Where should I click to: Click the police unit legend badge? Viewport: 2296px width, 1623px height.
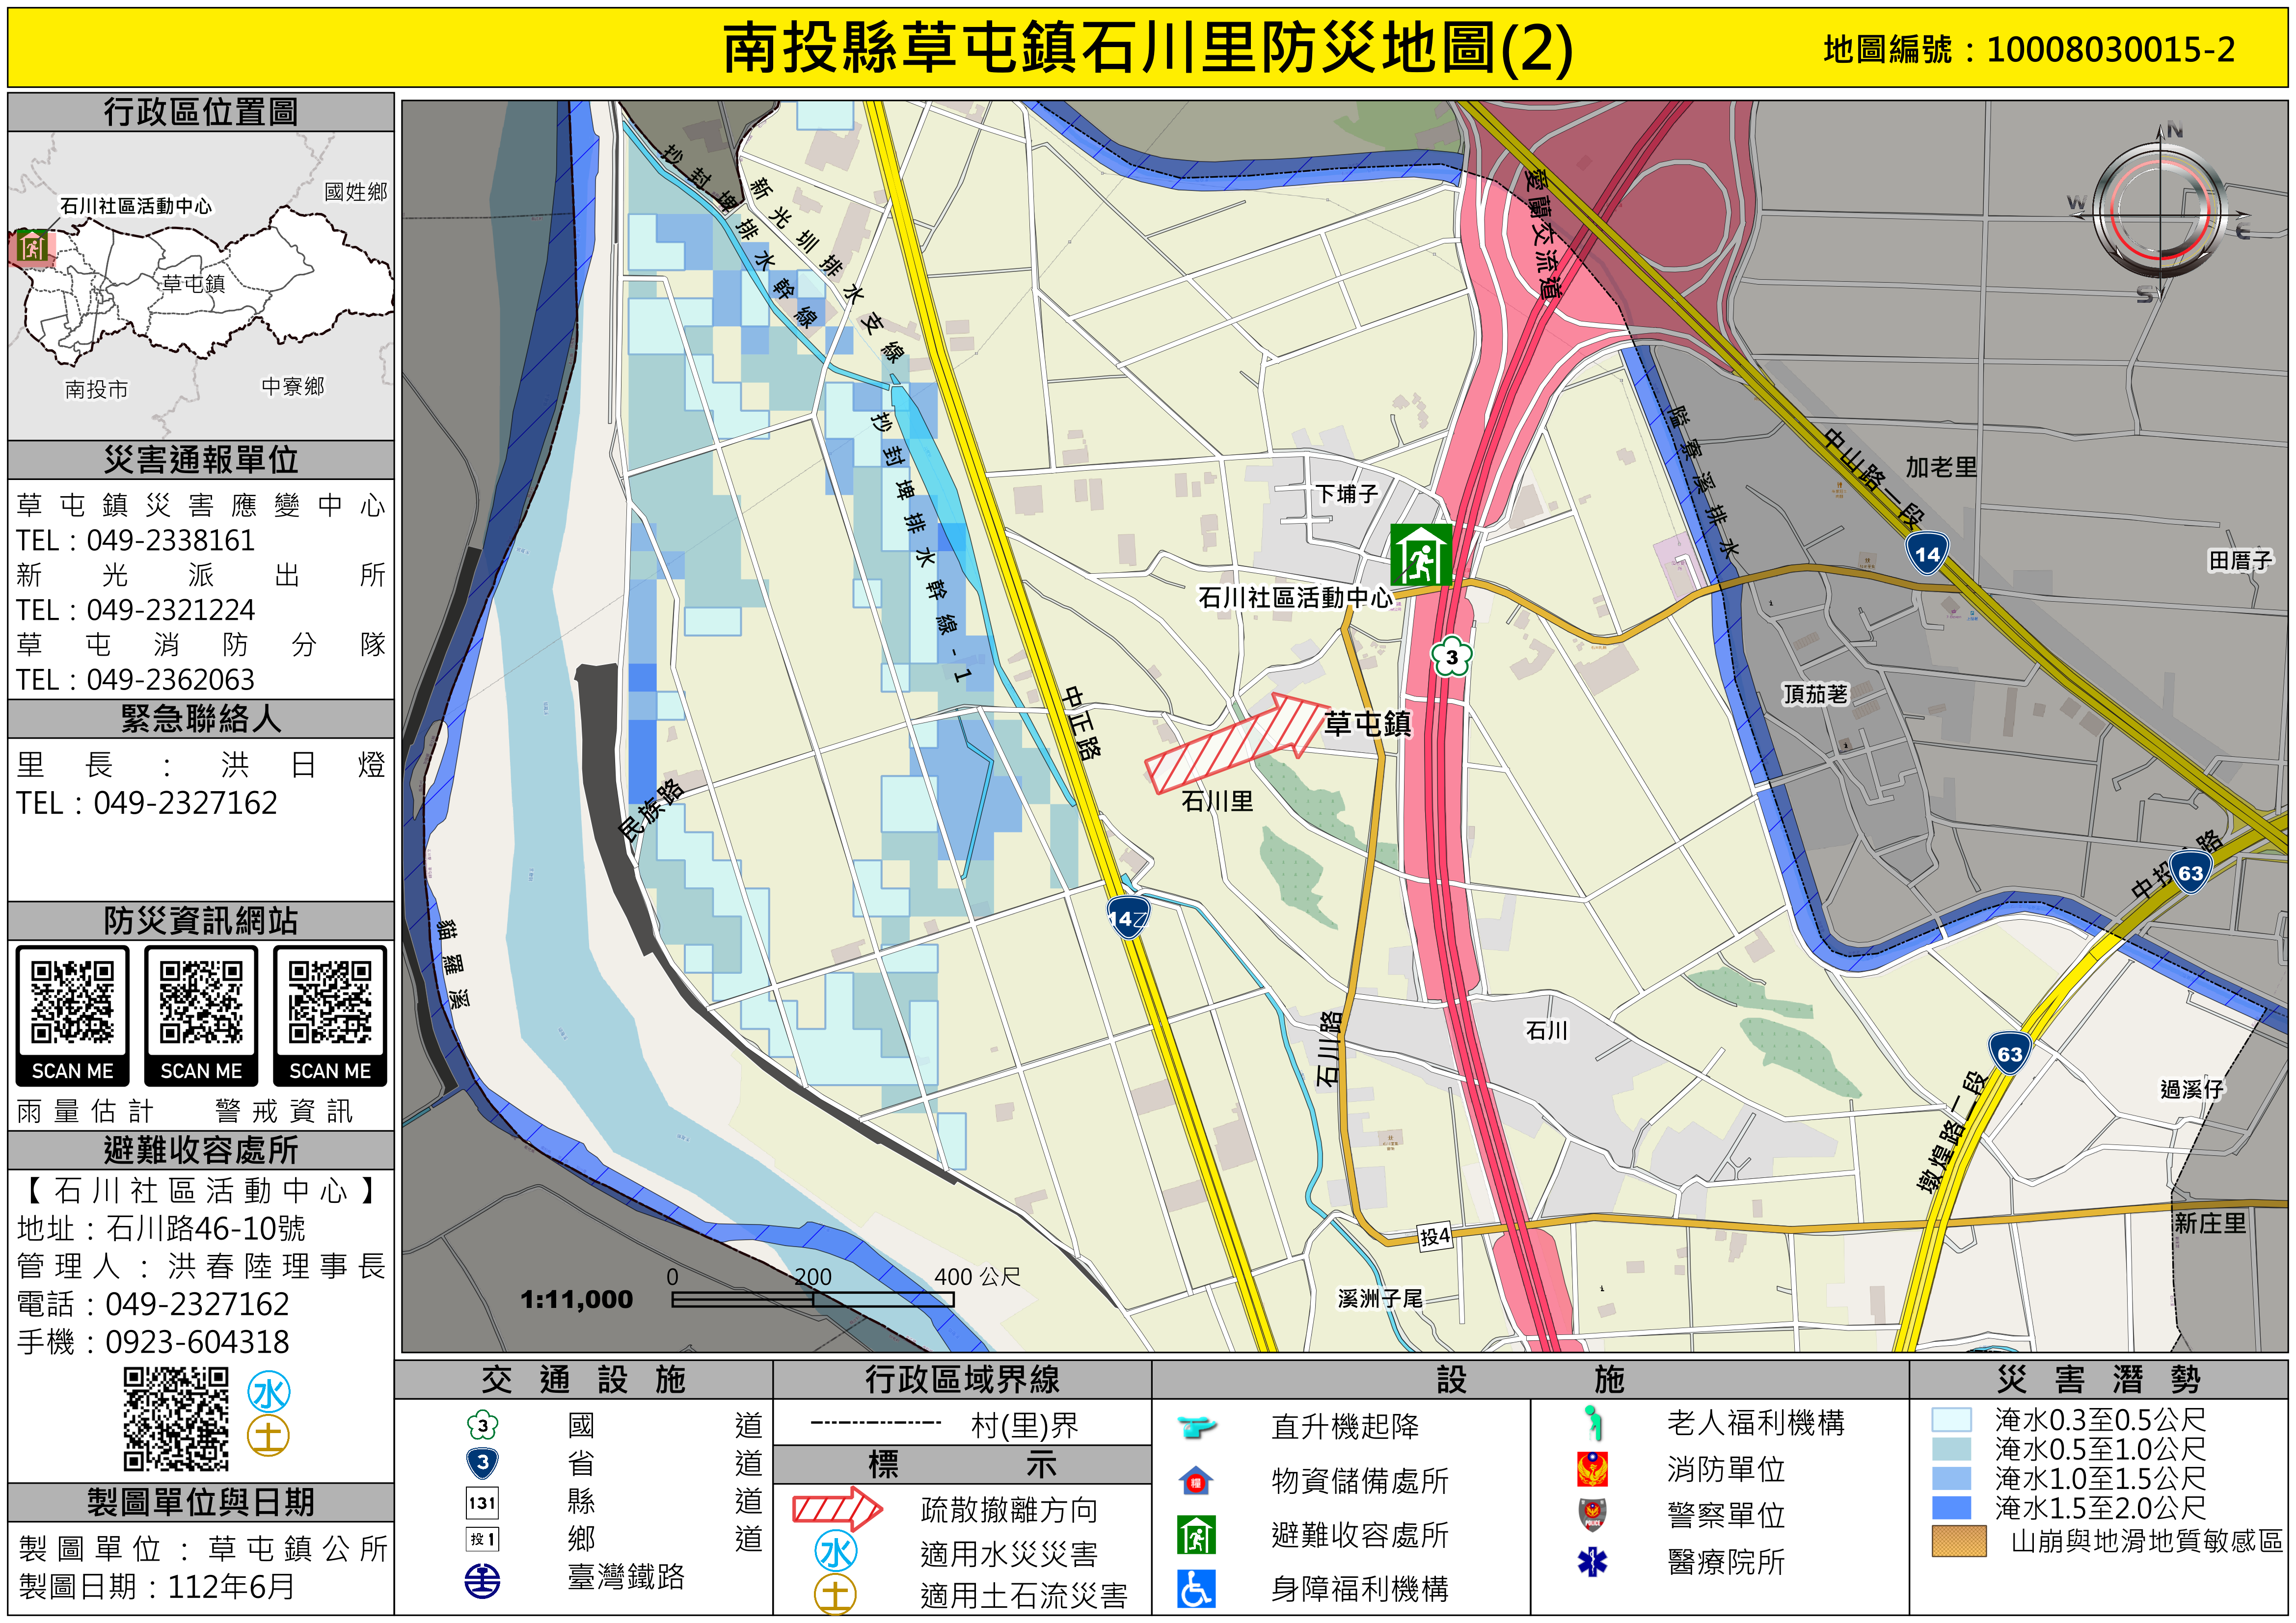click(1592, 1515)
